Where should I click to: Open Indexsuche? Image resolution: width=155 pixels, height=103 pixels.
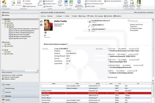[48, 7]
